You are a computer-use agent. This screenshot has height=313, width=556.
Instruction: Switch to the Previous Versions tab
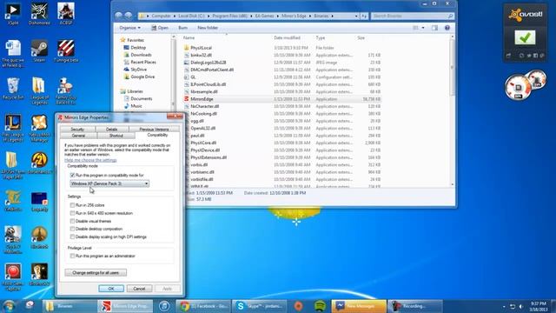pyautogui.click(x=154, y=130)
